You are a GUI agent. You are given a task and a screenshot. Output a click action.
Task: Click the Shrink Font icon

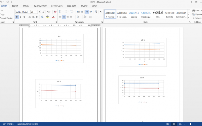tap(44, 12)
